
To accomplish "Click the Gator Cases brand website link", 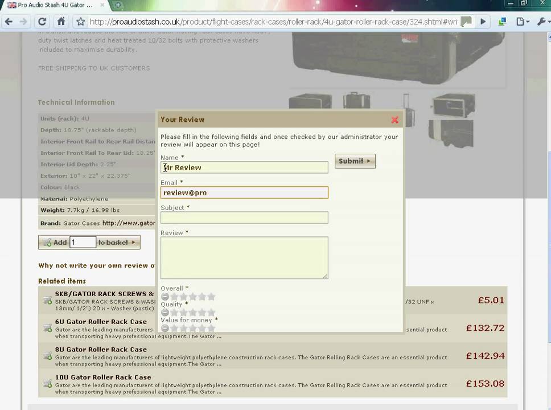I will pyautogui.click(x=129, y=223).
